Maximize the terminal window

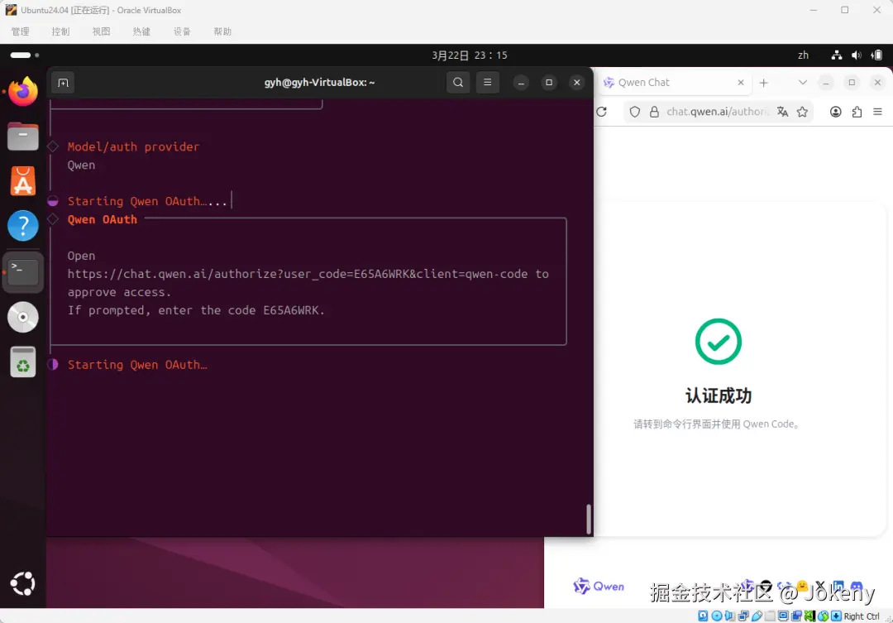coord(549,83)
